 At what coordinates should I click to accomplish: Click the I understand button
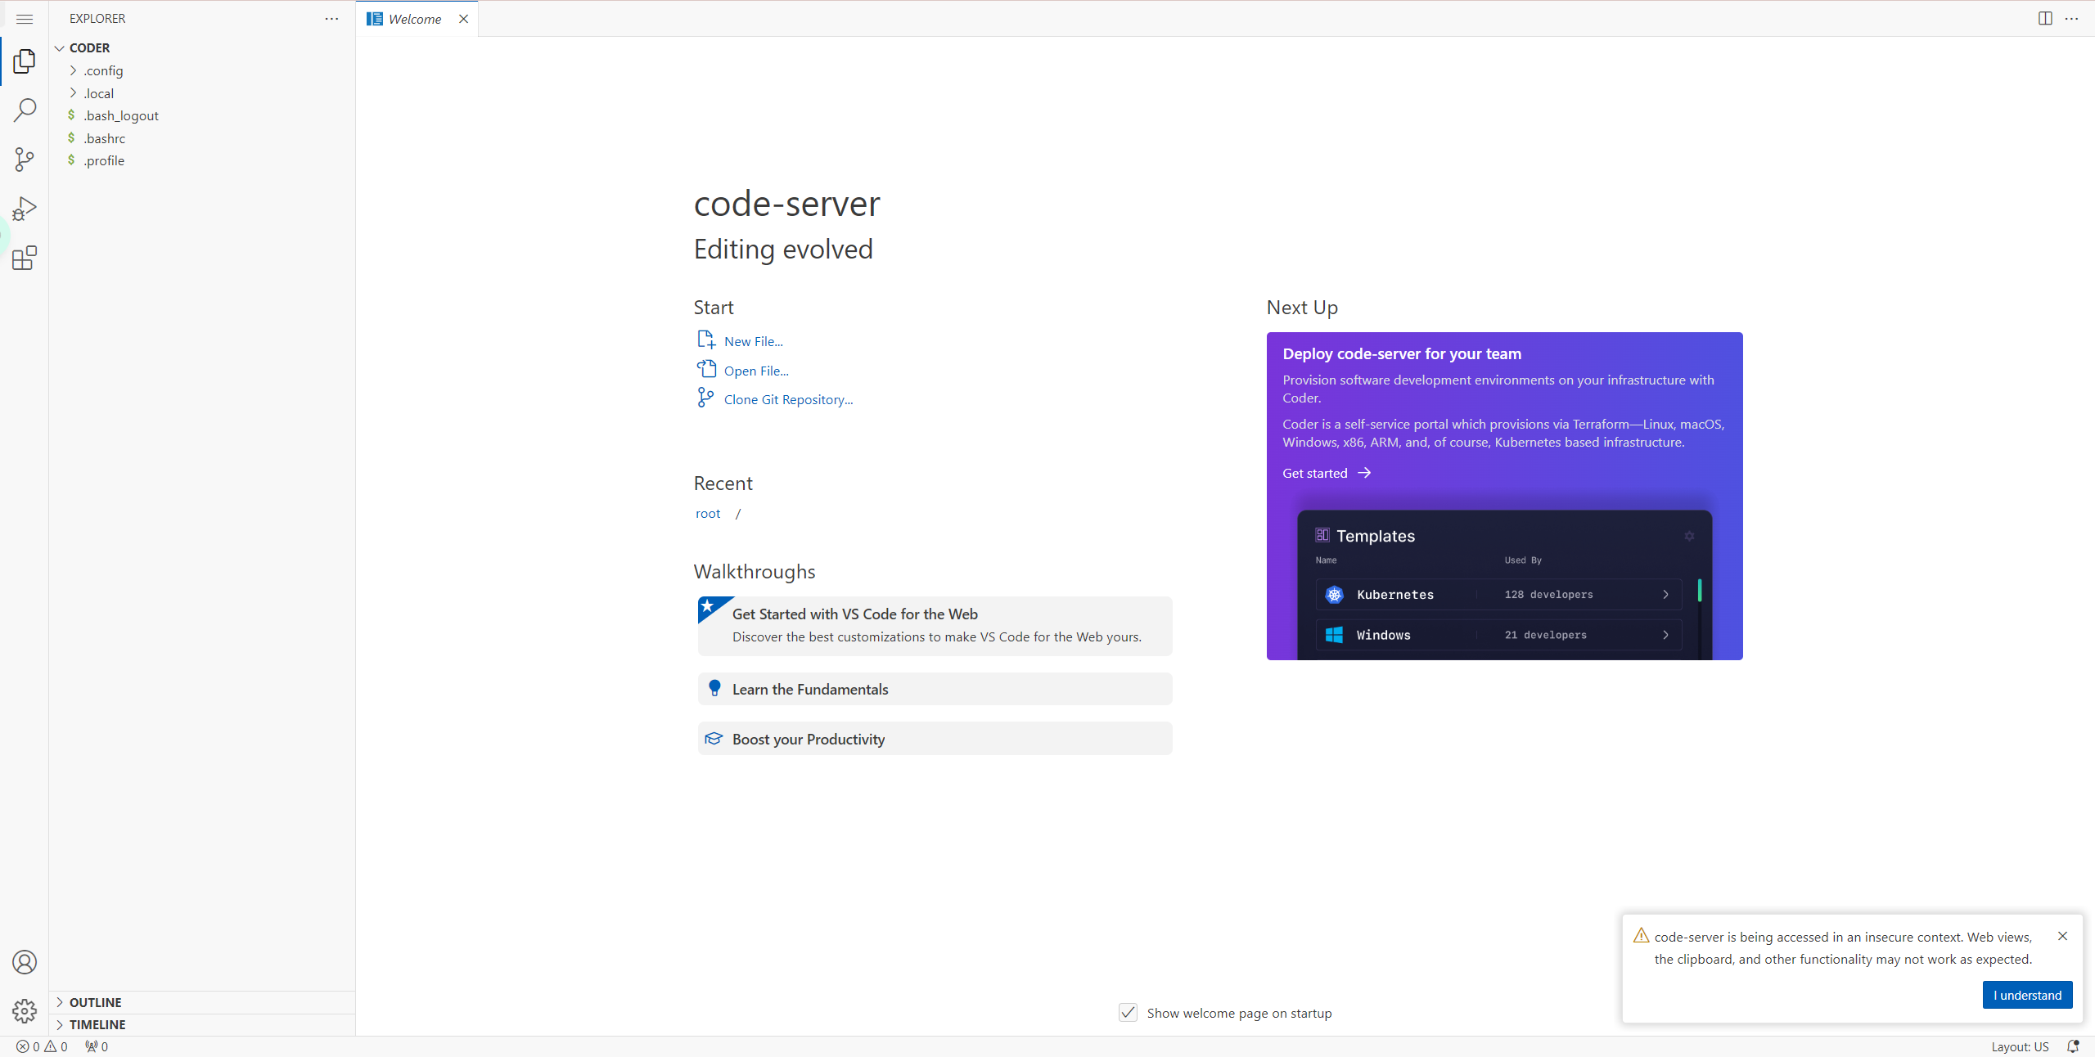click(2027, 995)
